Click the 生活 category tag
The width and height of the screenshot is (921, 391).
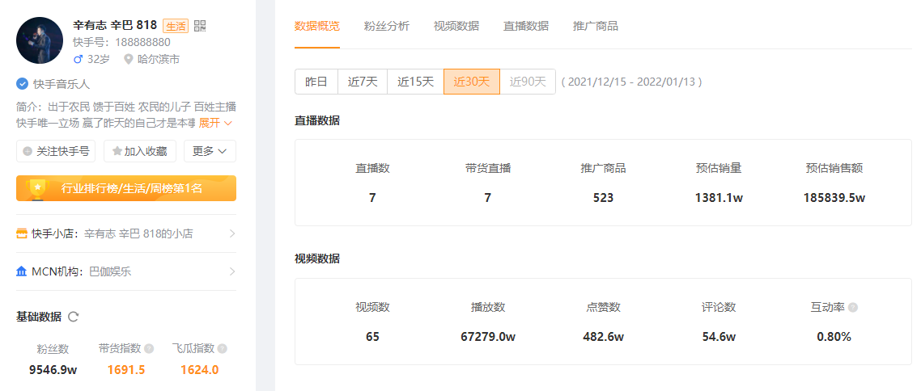pyautogui.click(x=176, y=26)
